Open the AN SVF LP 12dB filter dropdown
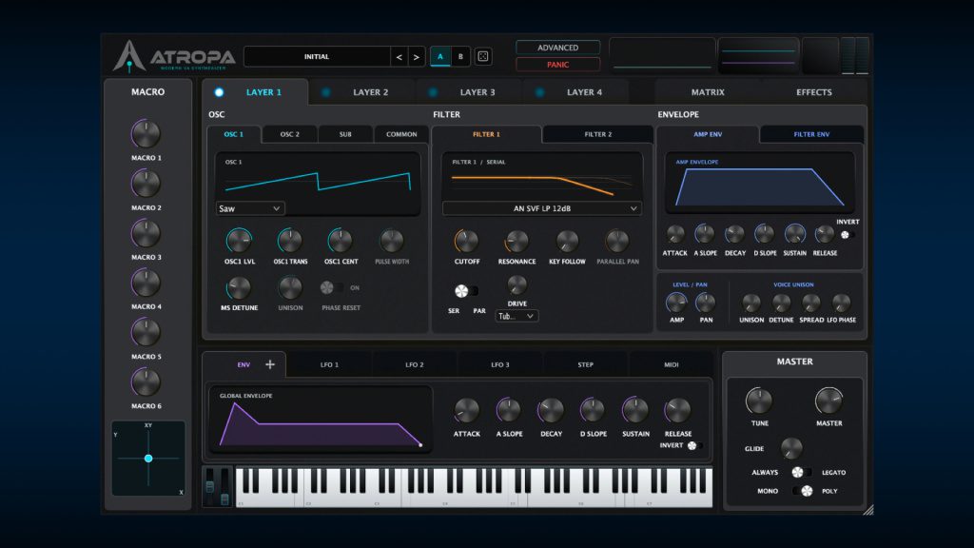The width and height of the screenshot is (974, 548). click(541, 208)
